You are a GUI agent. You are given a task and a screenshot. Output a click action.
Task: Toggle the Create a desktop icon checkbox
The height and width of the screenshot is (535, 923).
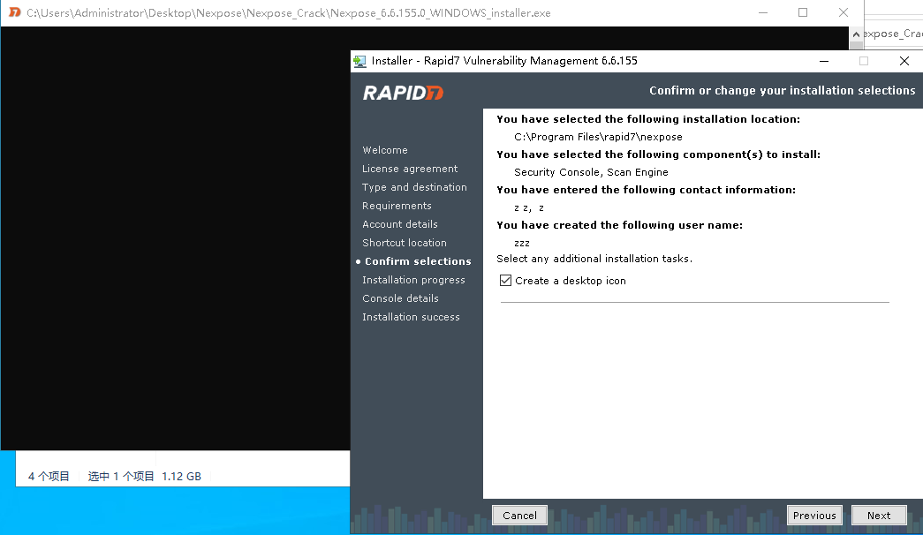tap(505, 281)
